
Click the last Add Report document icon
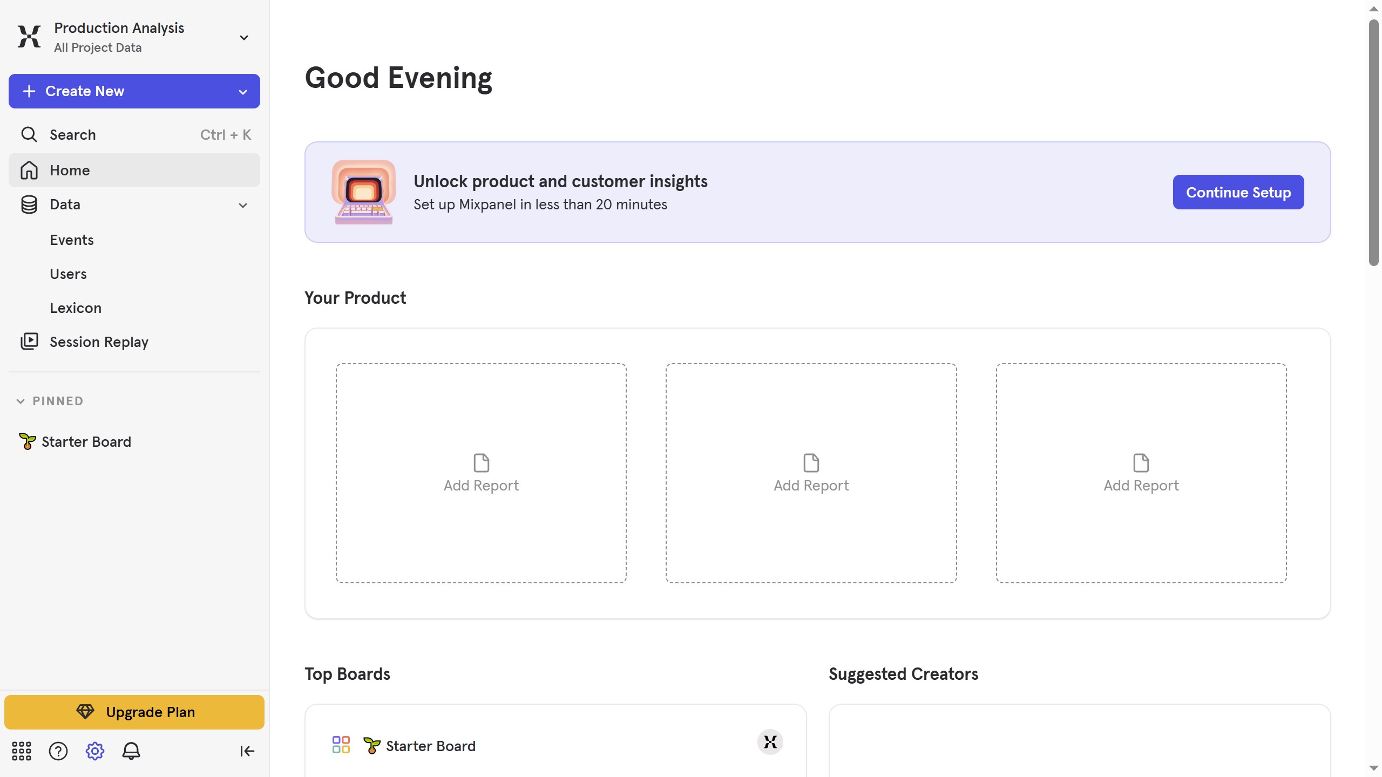point(1141,463)
